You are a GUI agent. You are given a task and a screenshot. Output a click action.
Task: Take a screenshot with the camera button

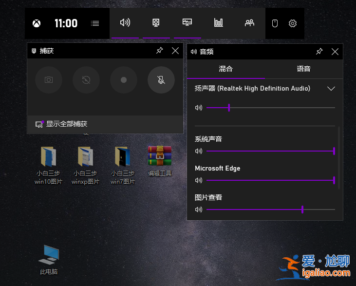49,80
